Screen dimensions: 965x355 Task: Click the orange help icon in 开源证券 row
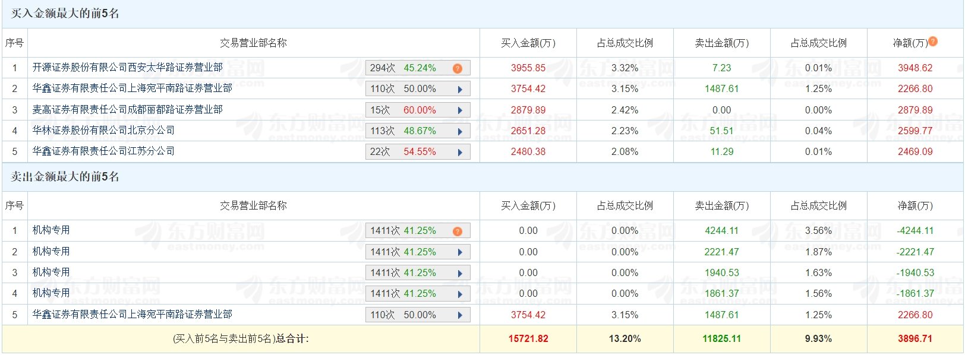(457, 68)
